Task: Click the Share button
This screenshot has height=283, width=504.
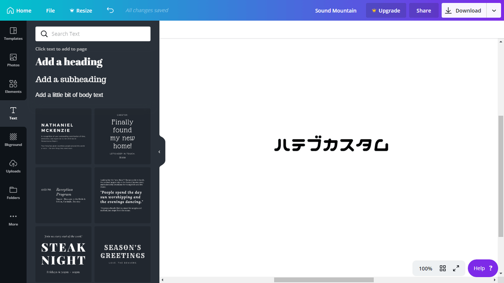Action: 424,10
